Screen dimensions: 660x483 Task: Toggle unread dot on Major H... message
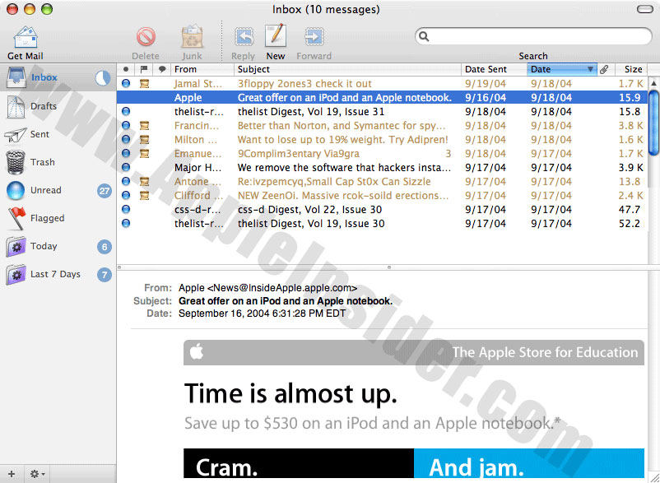click(x=125, y=168)
